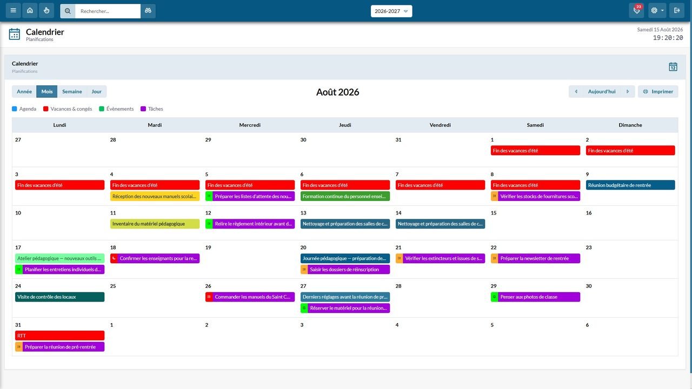Image resolution: width=692 pixels, height=389 pixels.
Task: Open Visite de contrôle des locaux event
Action: click(x=60, y=297)
